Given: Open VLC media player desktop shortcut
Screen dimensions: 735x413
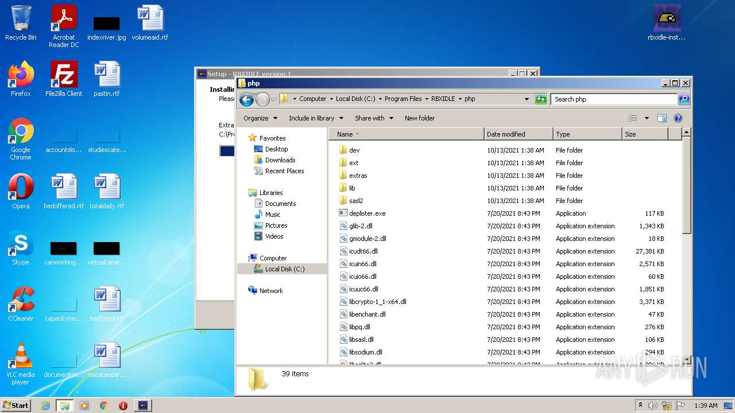Looking at the screenshot, I should click(21, 364).
